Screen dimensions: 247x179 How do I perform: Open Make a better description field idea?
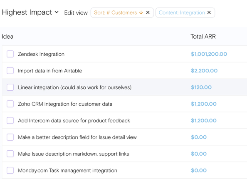77,137
